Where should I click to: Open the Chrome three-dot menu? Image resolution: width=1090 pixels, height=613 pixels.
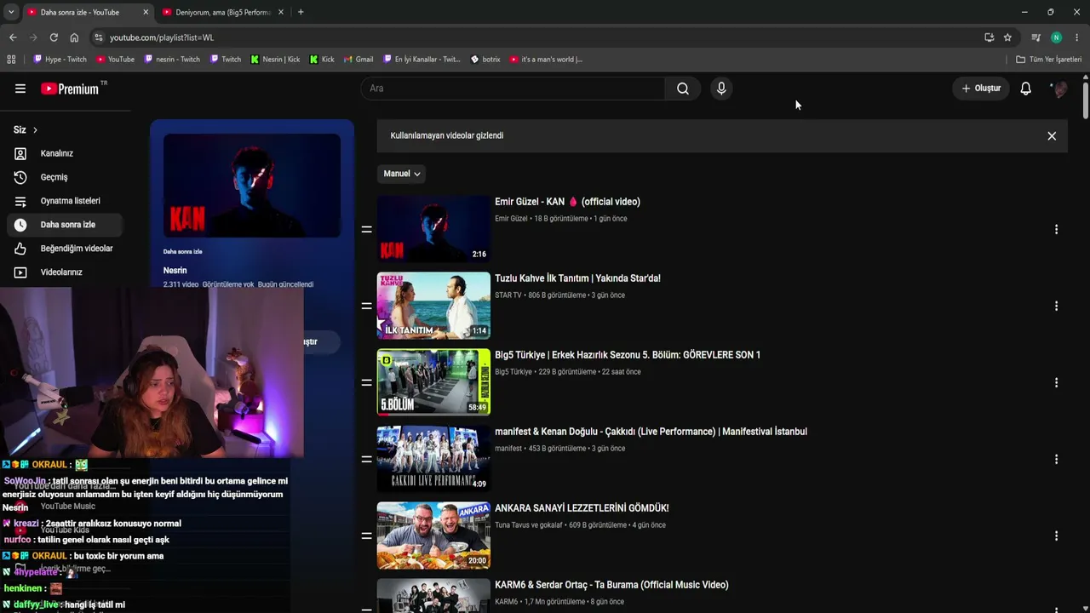pos(1077,37)
